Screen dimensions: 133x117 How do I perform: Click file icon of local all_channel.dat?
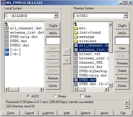(x=7, y=28)
